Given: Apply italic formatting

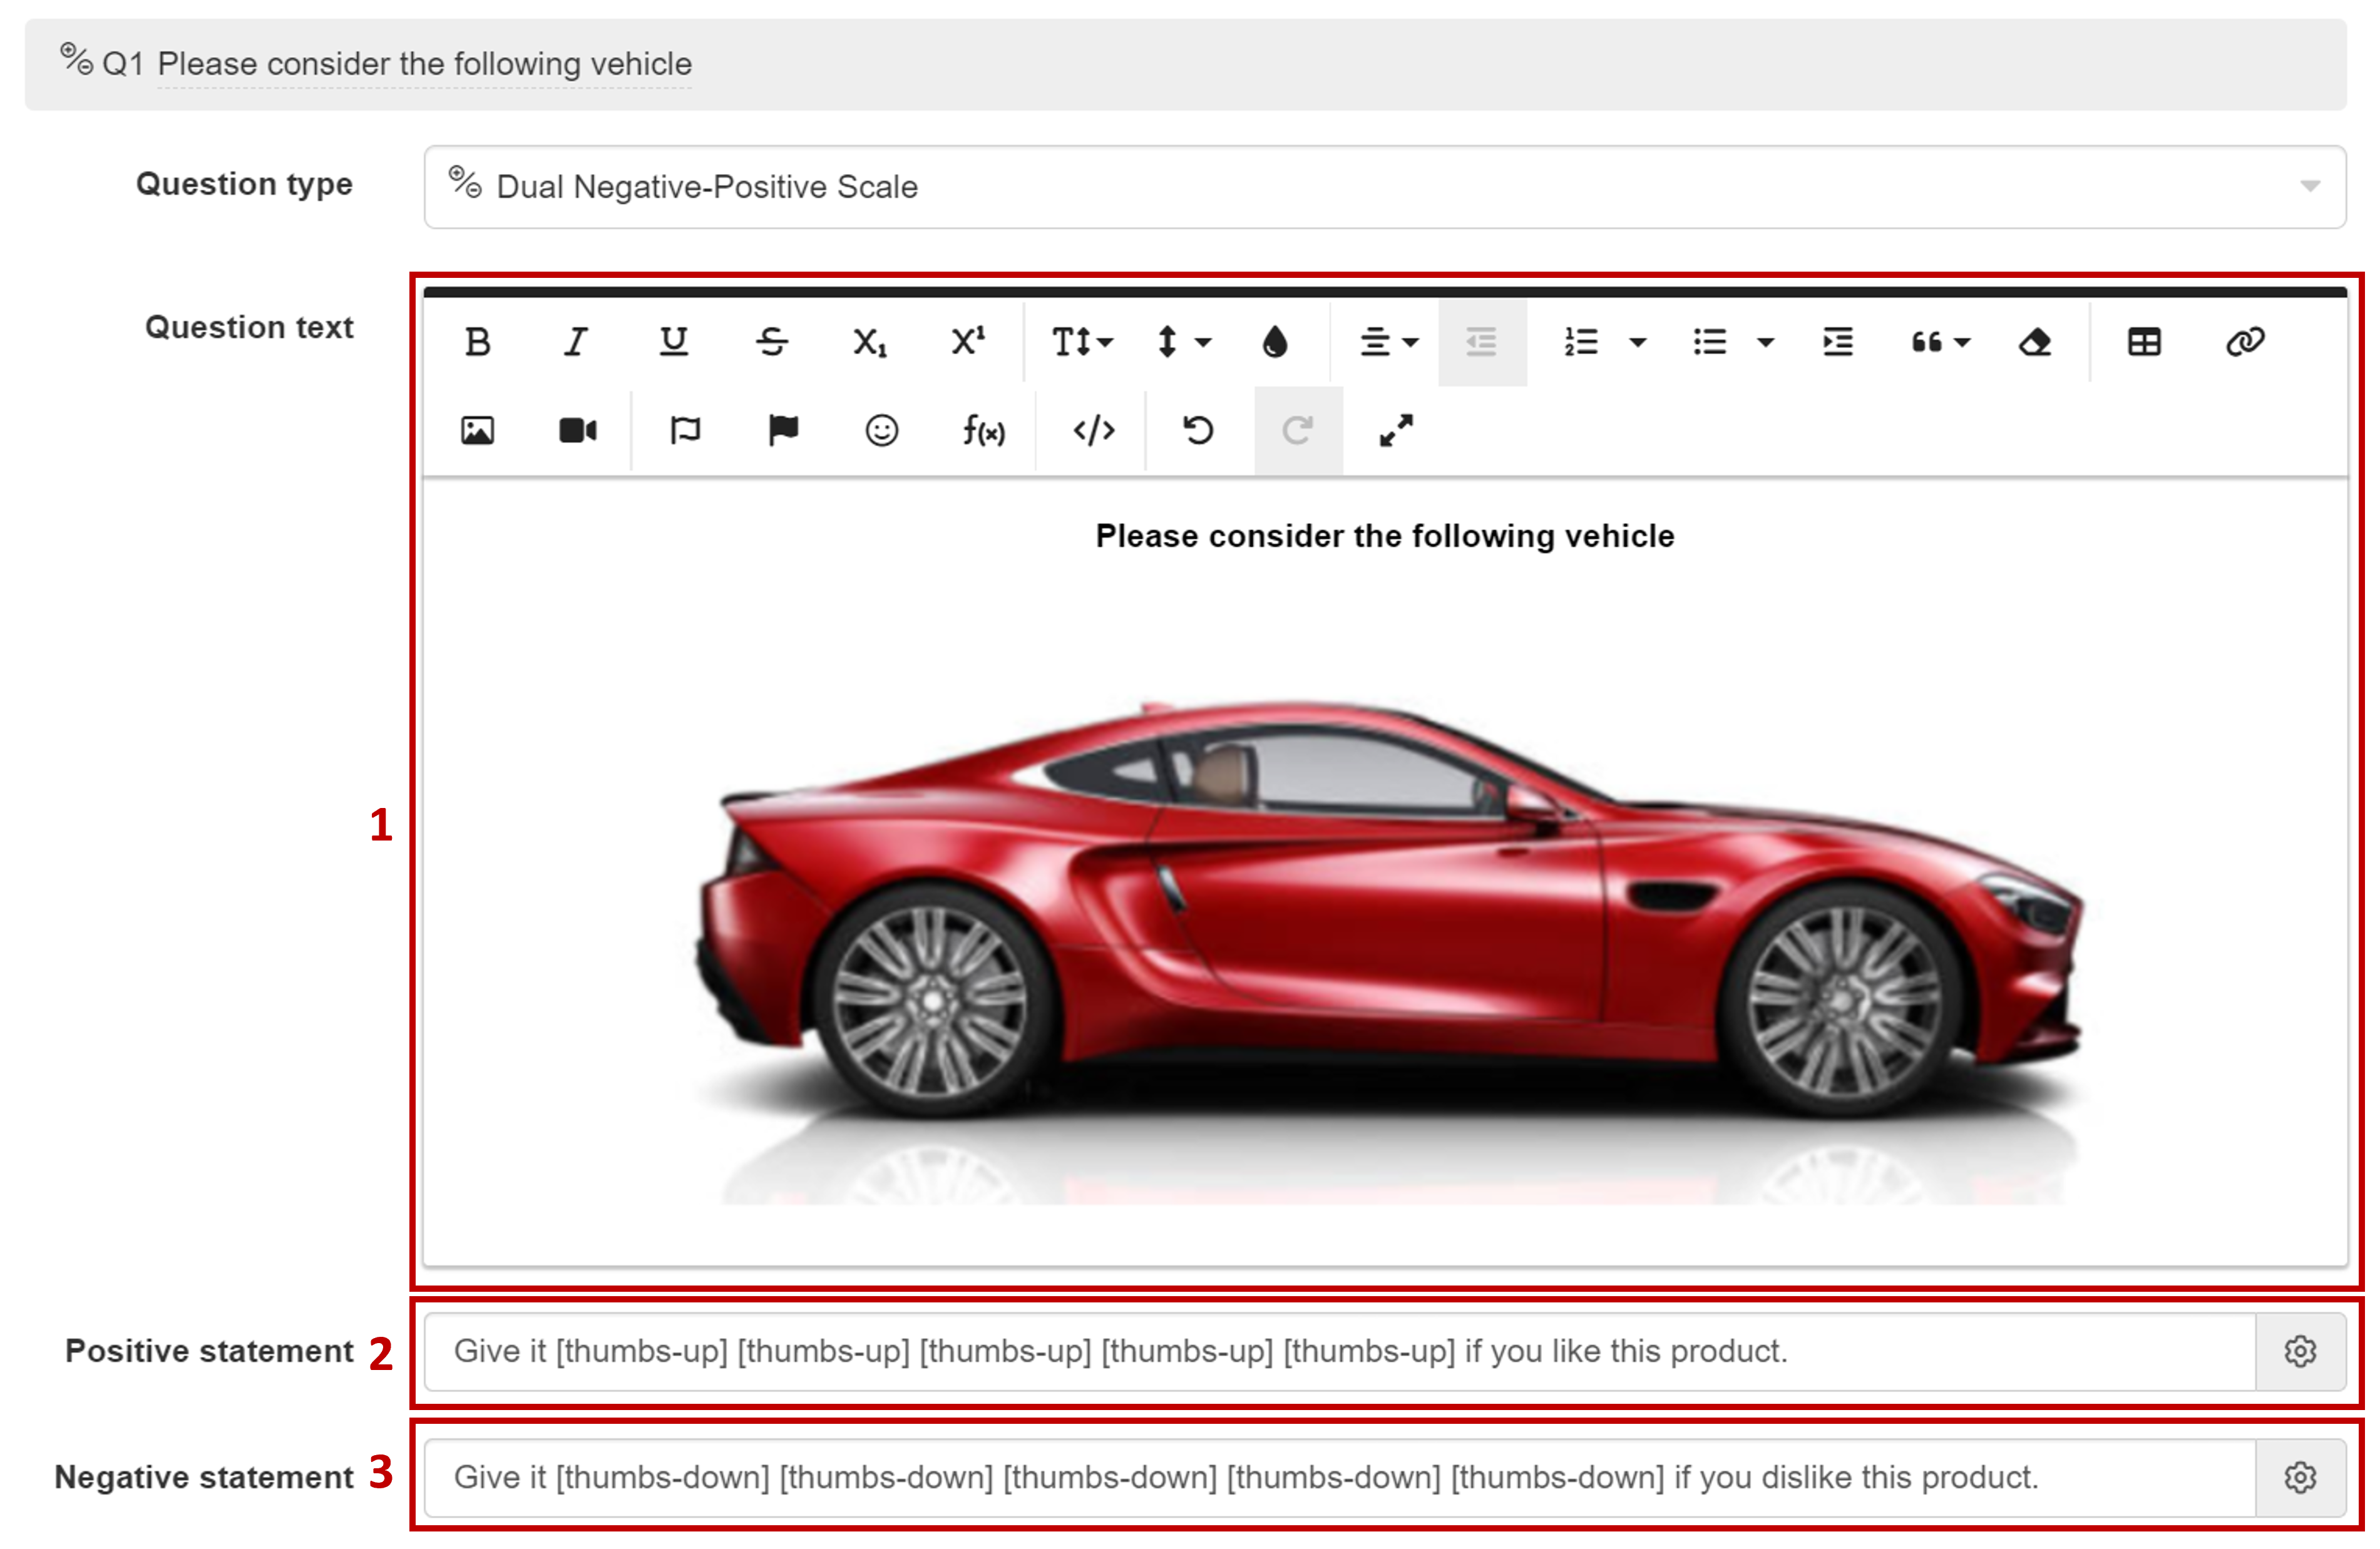Looking at the screenshot, I should (575, 343).
